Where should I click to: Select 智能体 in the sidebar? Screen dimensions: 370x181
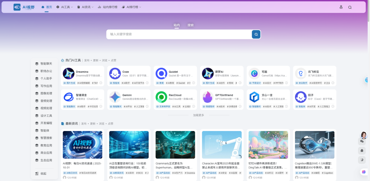click(42, 131)
